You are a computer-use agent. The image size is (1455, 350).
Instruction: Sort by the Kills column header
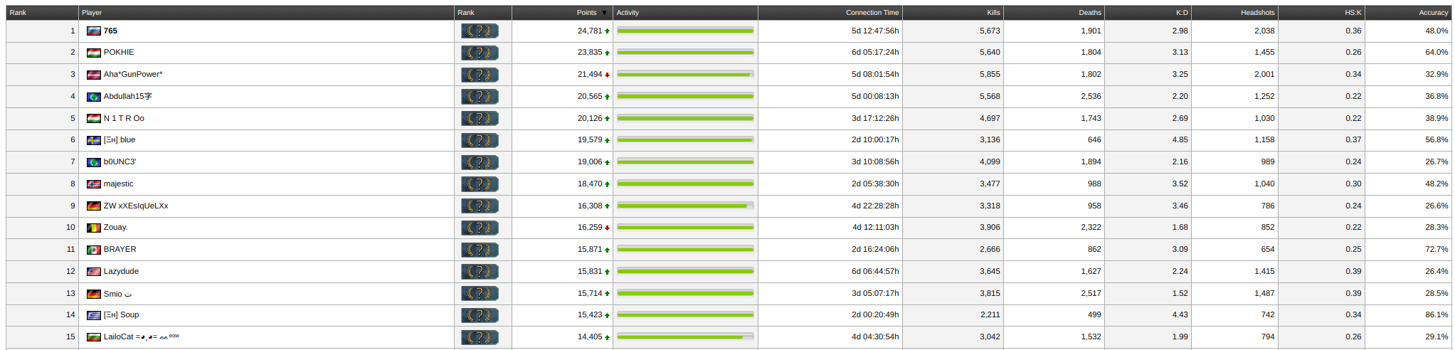coord(993,13)
